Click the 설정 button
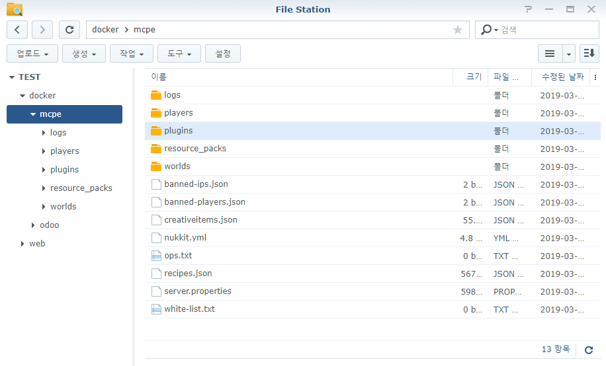This screenshot has width=606, height=366. coord(223,54)
